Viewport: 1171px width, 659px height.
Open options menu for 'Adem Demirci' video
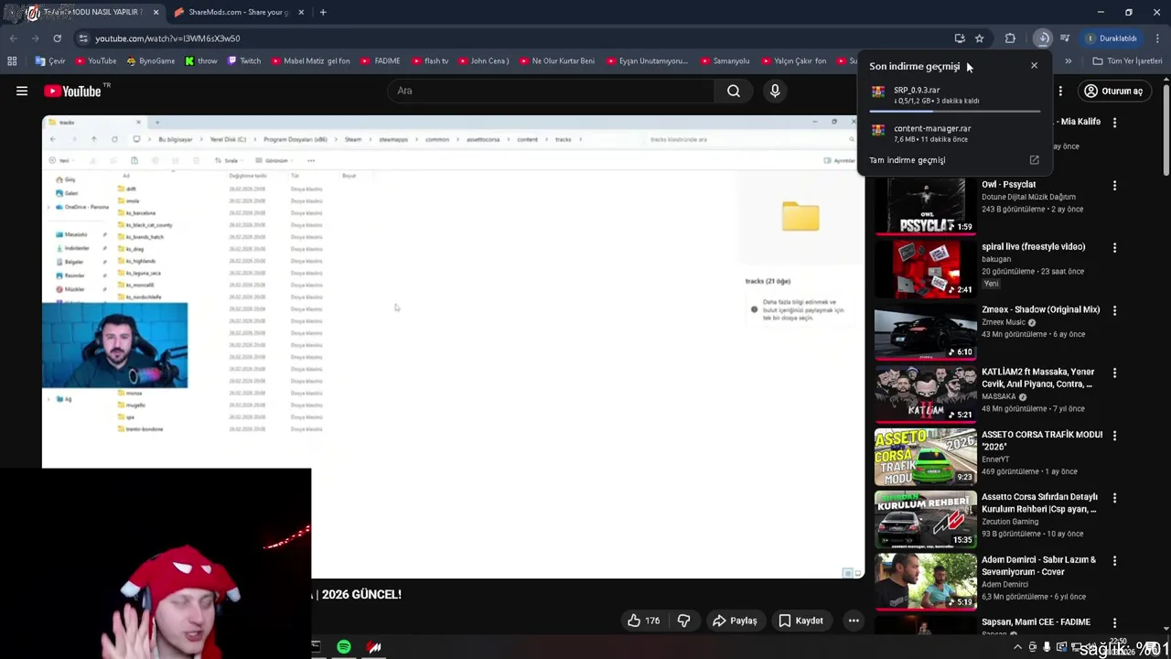tap(1114, 561)
